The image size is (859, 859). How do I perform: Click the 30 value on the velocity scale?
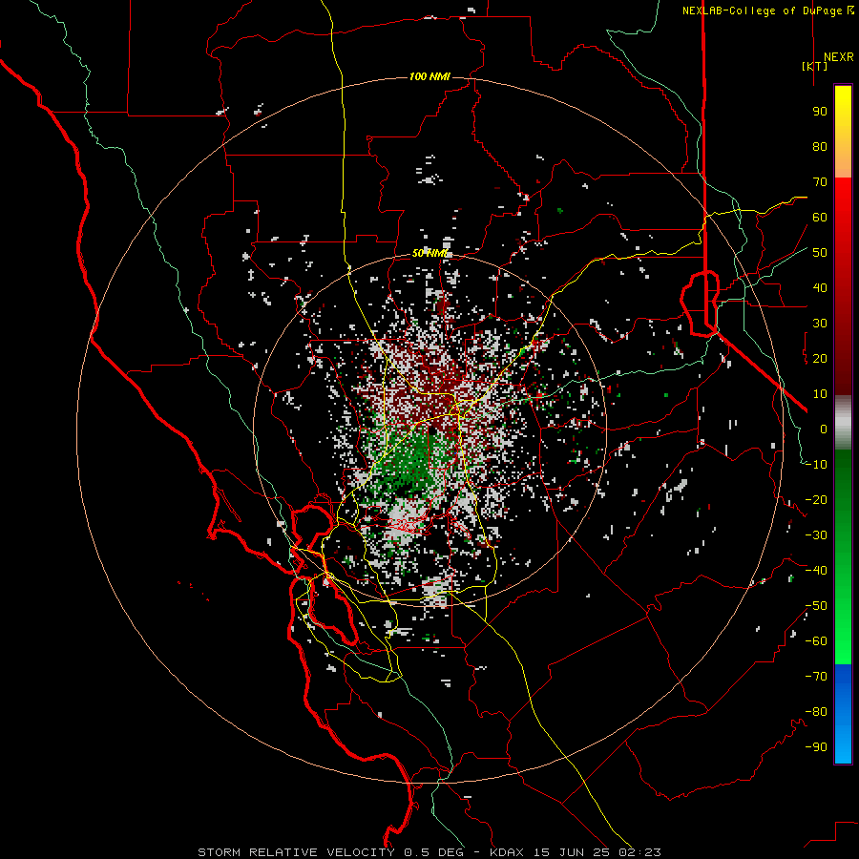820,324
